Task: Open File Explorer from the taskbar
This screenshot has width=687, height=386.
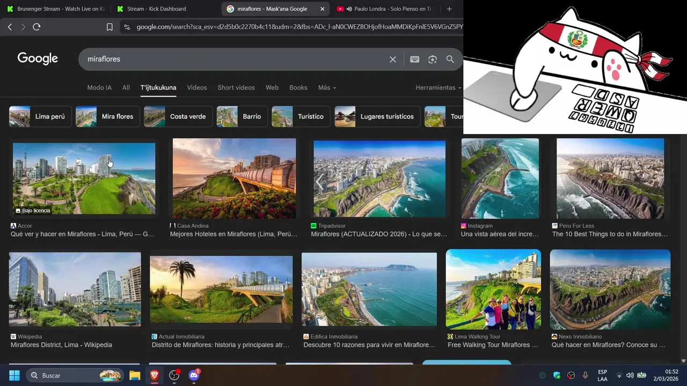Action: 135,375
